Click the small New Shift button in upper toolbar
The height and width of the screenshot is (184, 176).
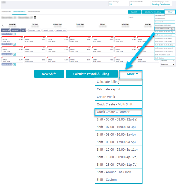point(134,12)
